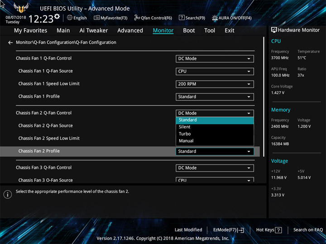The width and height of the screenshot is (326, 244).
Task: Switch to Advanced tab
Action: (x=130, y=31)
